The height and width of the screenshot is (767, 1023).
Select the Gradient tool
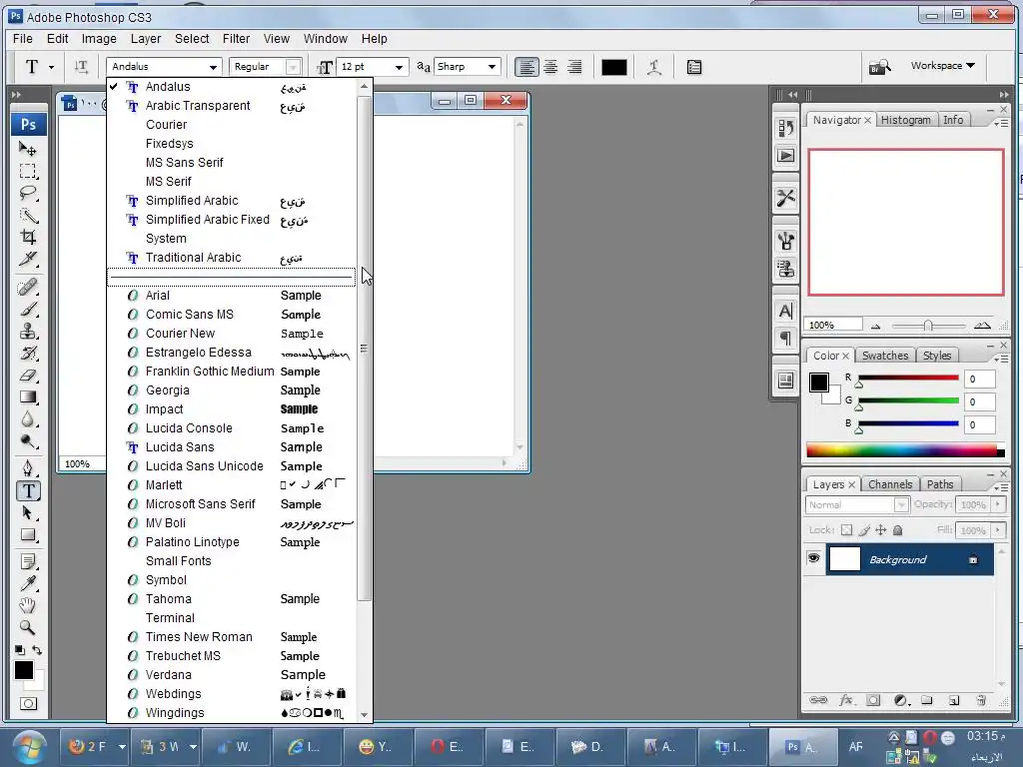pyautogui.click(x=27, y=397)
